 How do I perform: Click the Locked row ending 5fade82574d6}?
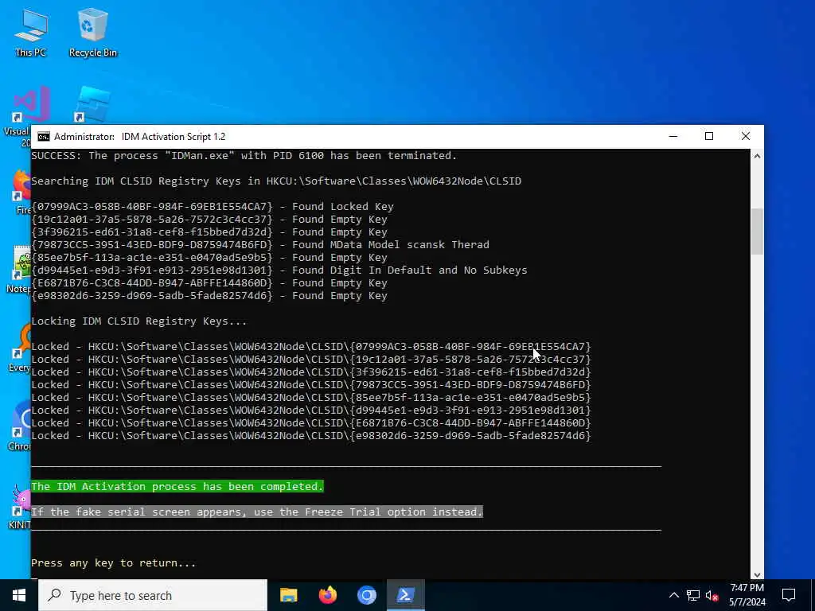311,435
